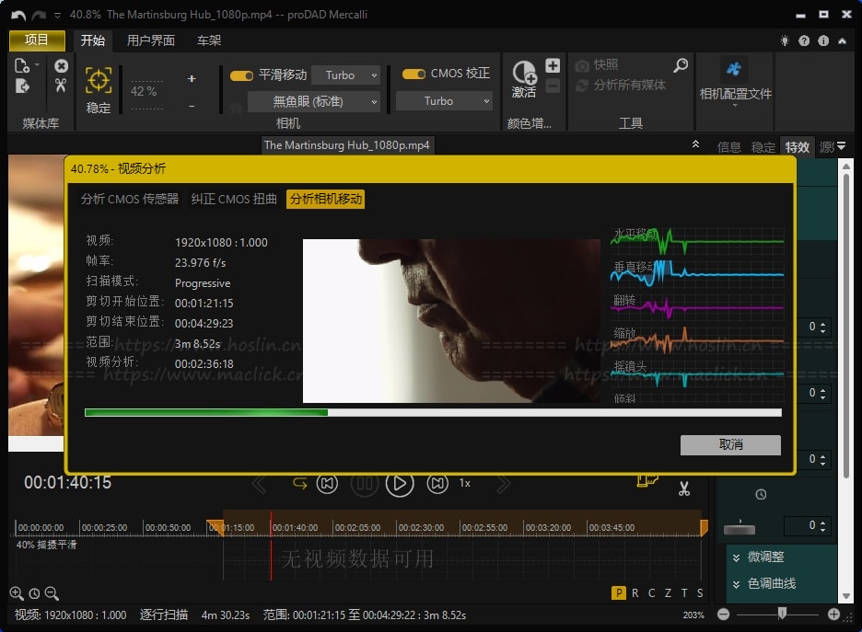
Task: Click the 快照 snapshot camera button
Action: click(x=597, y=65)
